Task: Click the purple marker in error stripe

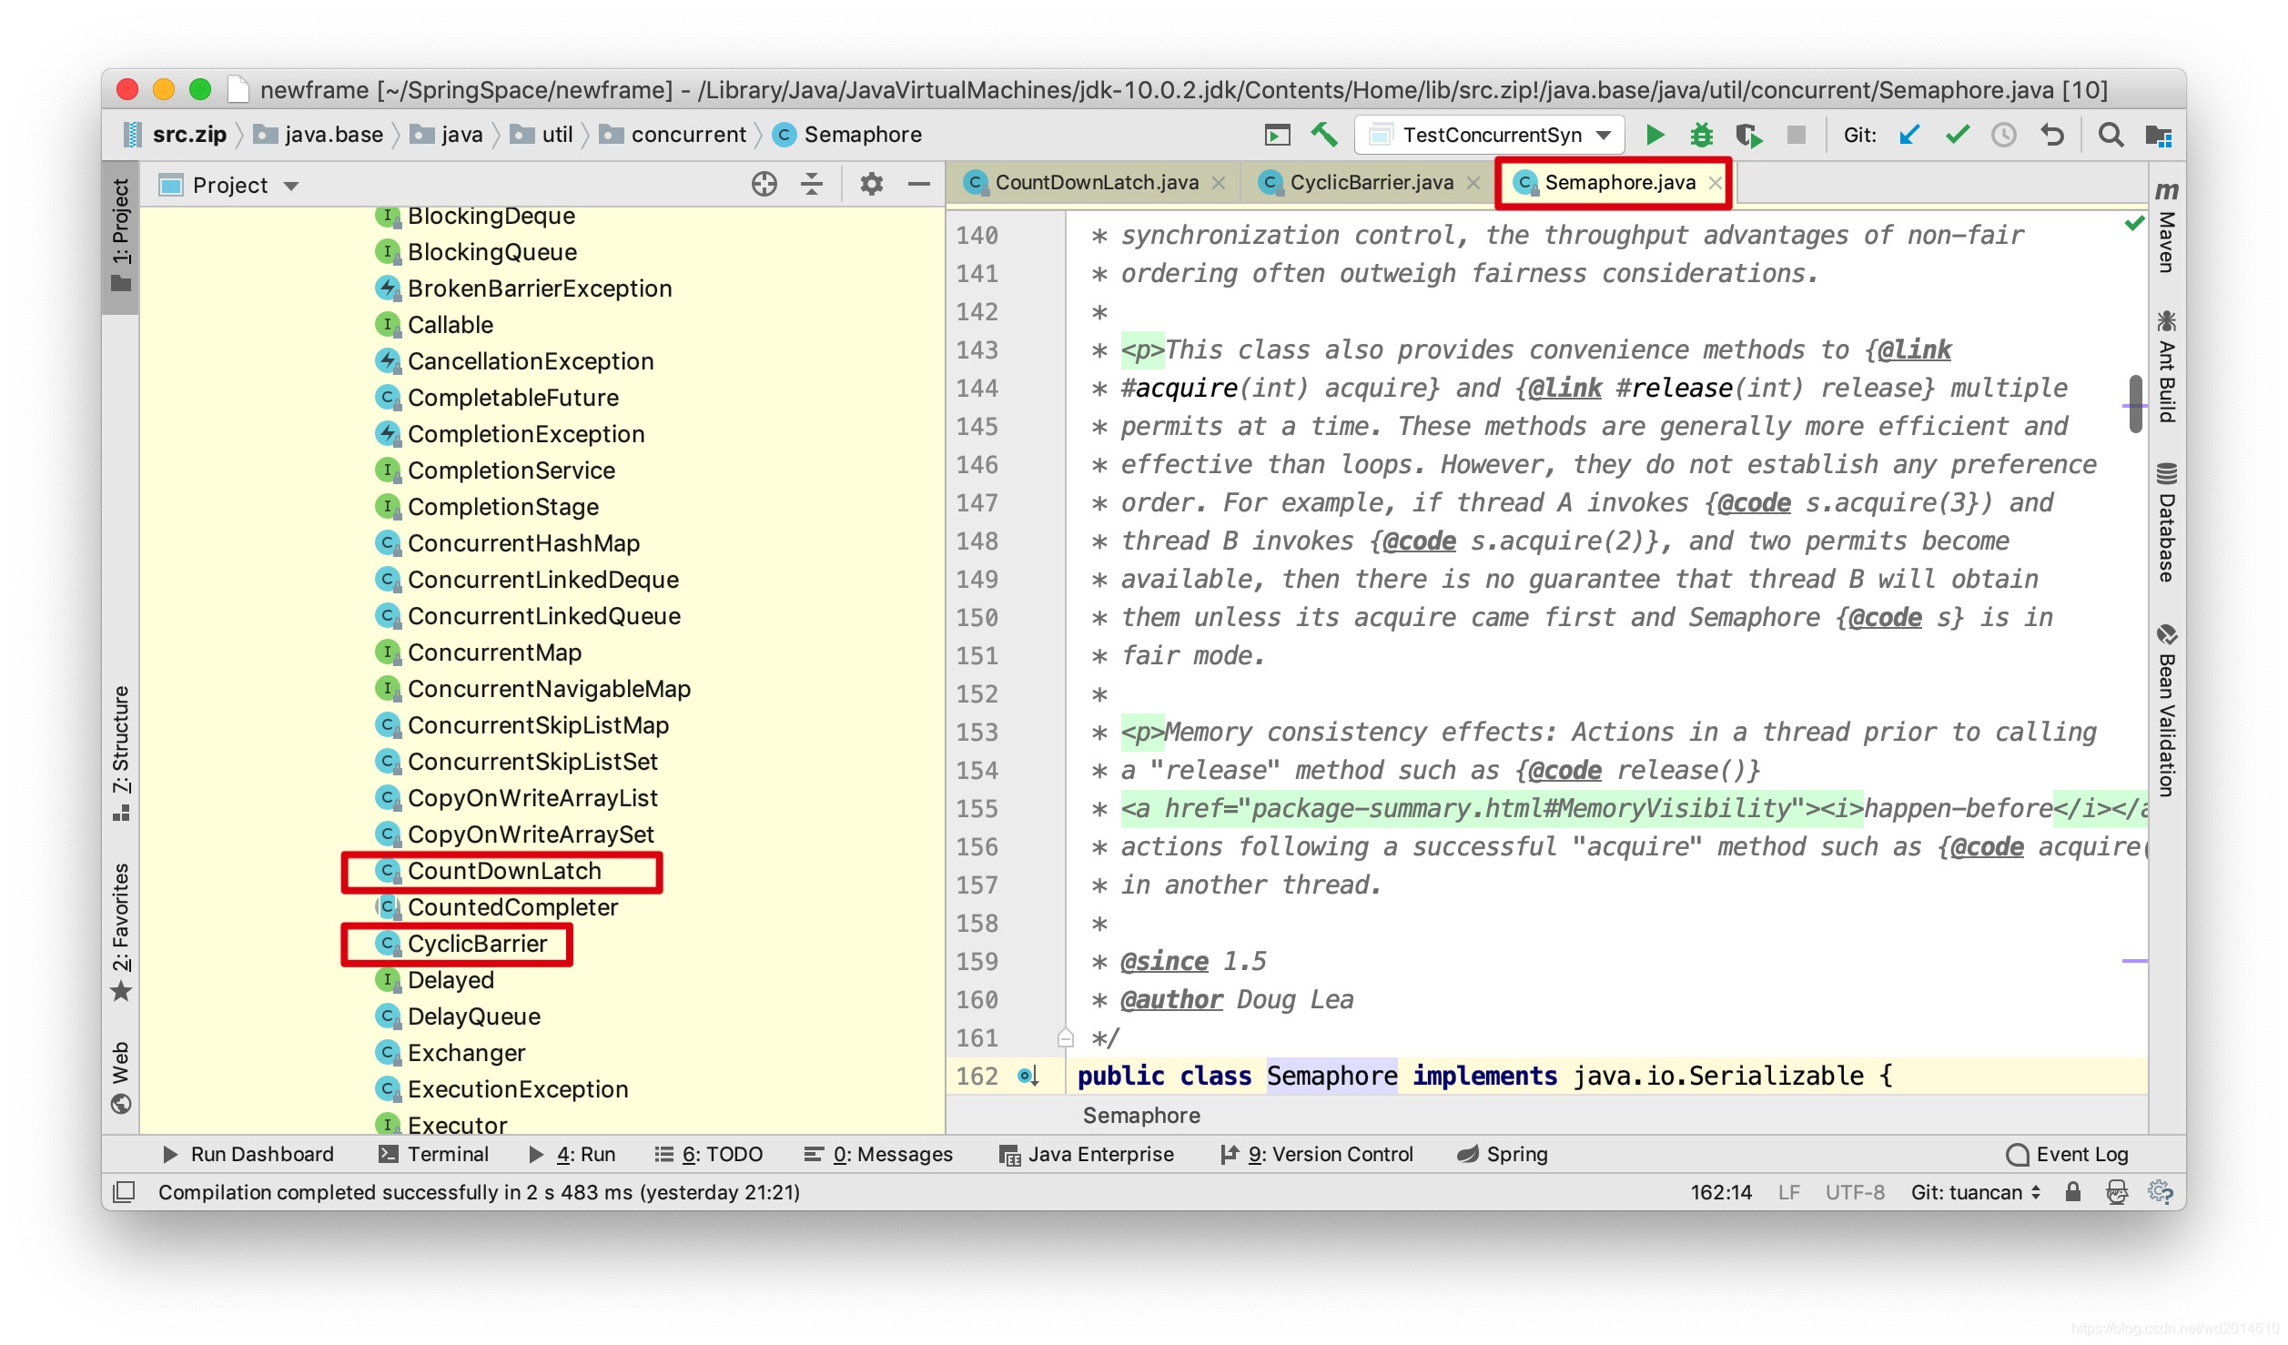Action: [x=2134, y=960]
